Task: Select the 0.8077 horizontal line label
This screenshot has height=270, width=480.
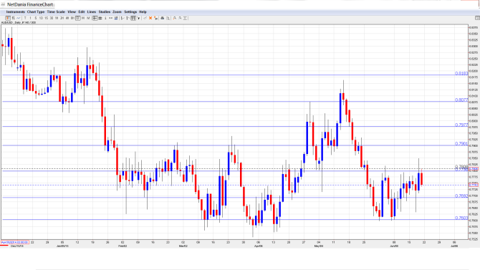Action: [461, 100]
